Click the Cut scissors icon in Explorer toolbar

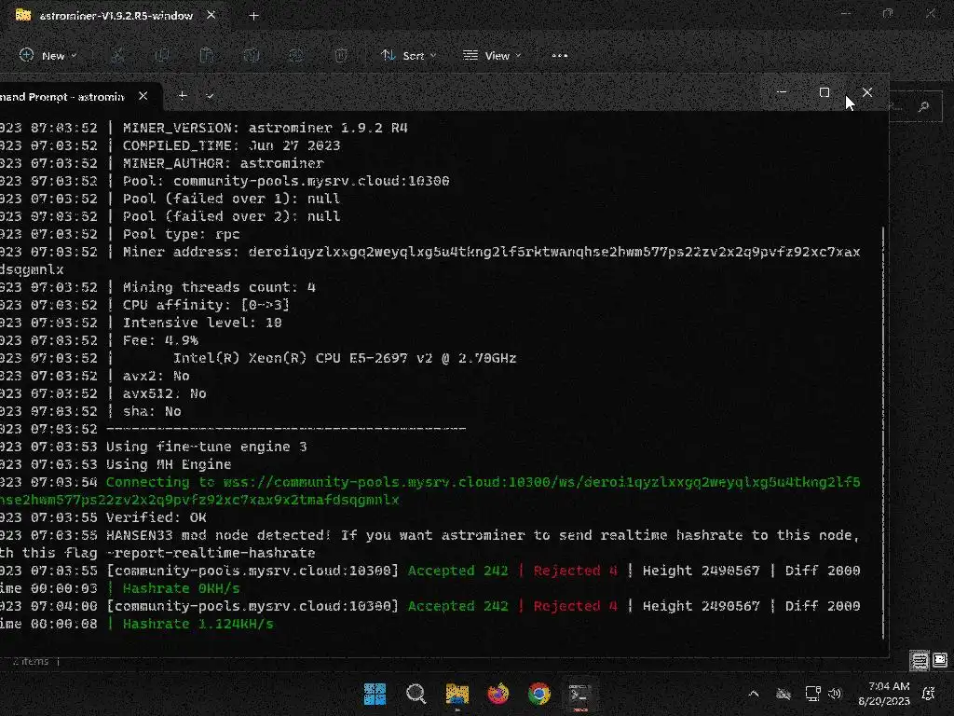[117, 55]
